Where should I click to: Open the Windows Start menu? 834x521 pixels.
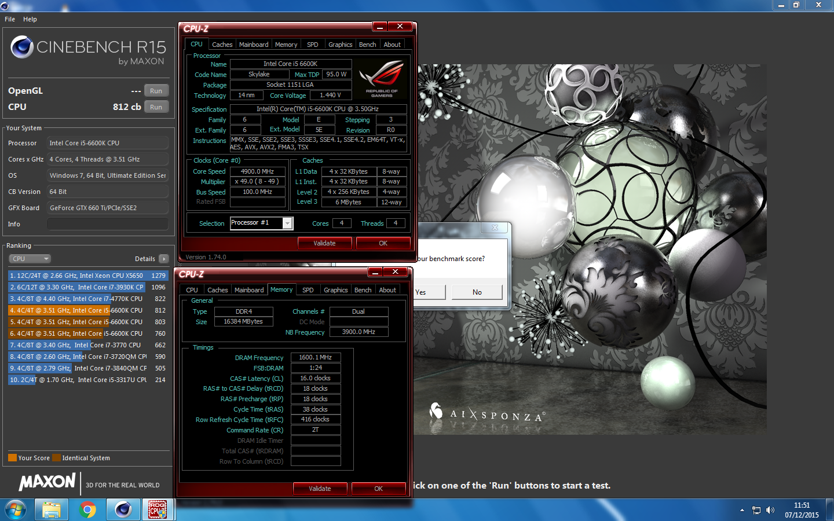(16, 510)
